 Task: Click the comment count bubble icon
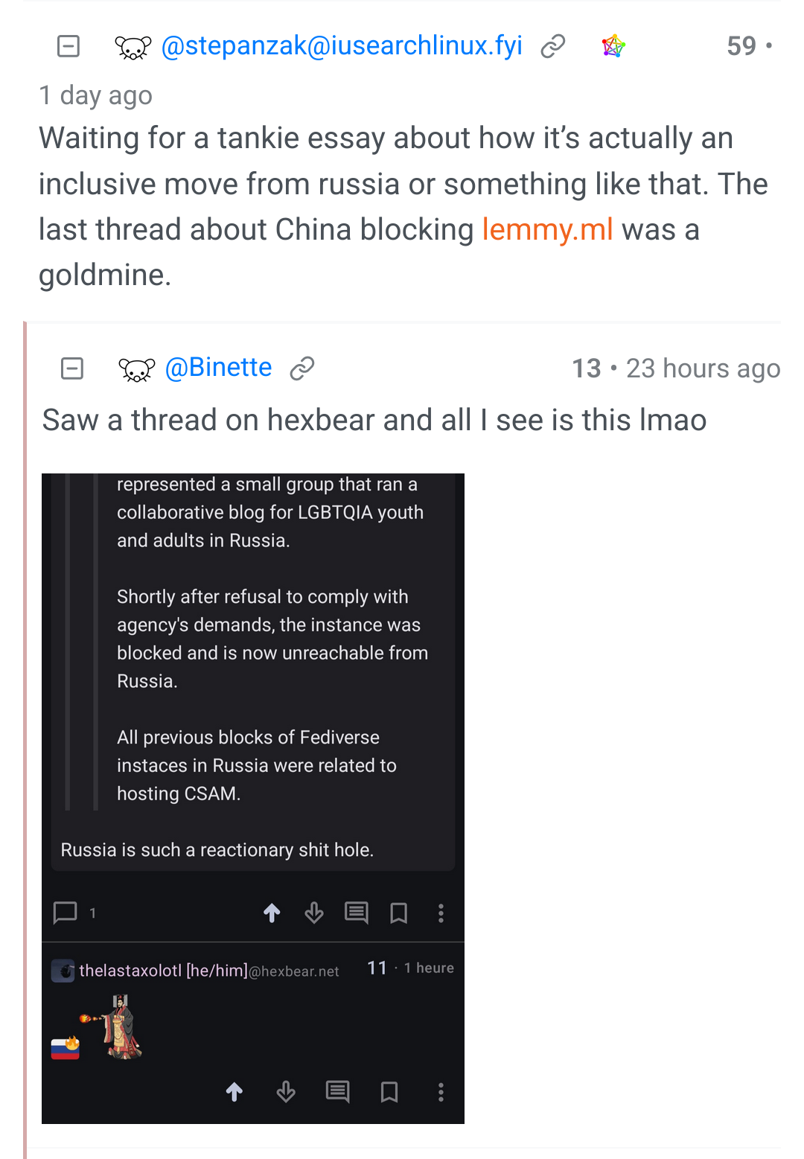tap(66, 913)
